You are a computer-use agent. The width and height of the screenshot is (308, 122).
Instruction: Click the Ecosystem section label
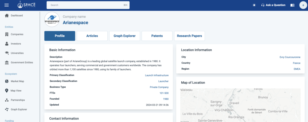[11, 74]
